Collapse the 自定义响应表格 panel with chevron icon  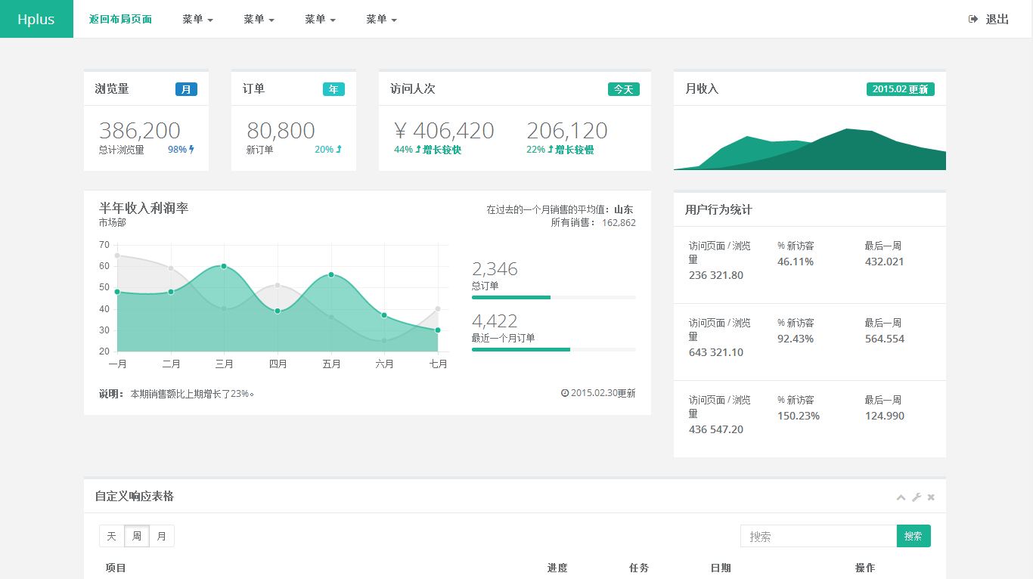[901, 497]
